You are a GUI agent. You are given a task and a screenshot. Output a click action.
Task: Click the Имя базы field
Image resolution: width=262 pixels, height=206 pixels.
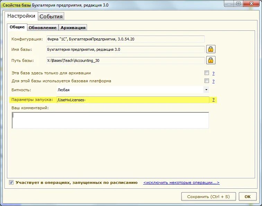tap(125, 49)
